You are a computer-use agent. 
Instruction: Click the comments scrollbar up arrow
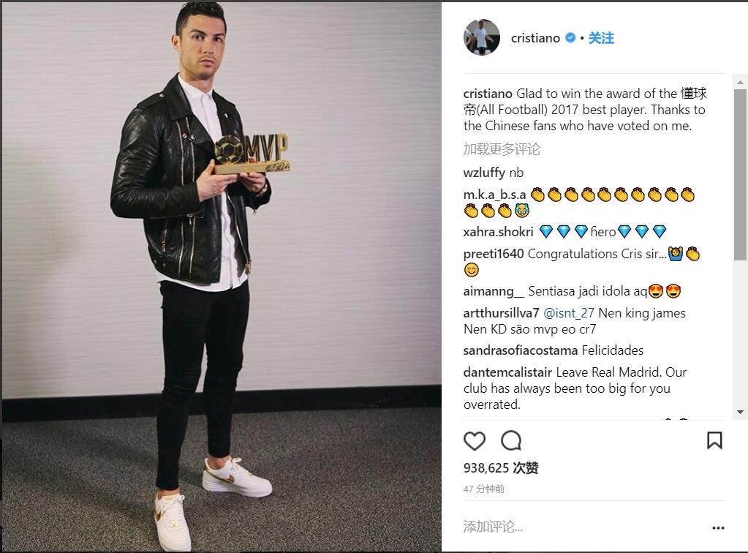[740, 82]
